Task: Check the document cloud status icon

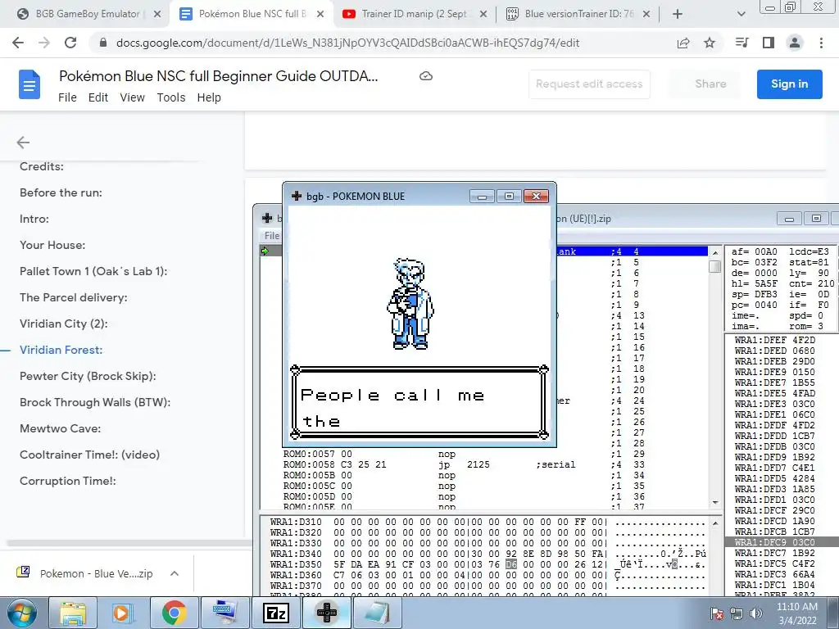Action: (426, 76)
